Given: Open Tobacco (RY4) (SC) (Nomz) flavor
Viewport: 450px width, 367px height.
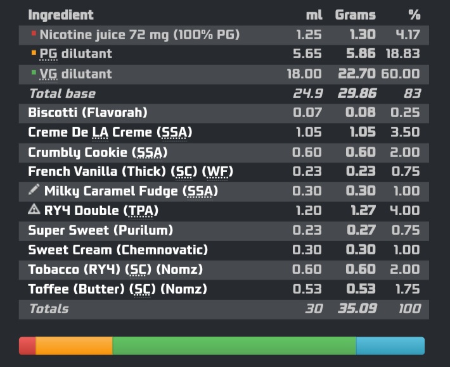Looking at the screenshot, I should tap(115, 270).
